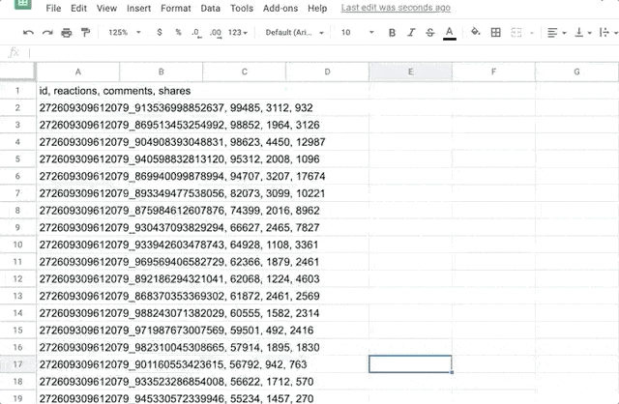Format as currency with dollar icon
Screen dimensions: 619x404
(x=159, y=32)
